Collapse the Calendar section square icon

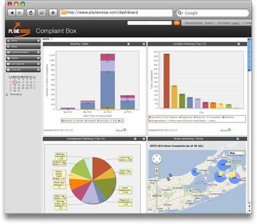pos(38,70)
